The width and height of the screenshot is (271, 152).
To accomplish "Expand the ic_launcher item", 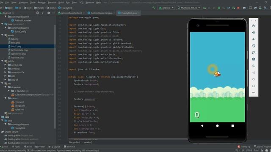I will click(8, 91).
